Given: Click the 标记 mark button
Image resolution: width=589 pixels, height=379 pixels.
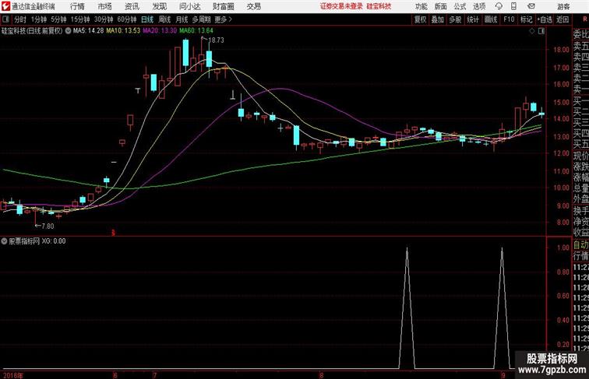Looking at the screenshot, I should point(526,19).
